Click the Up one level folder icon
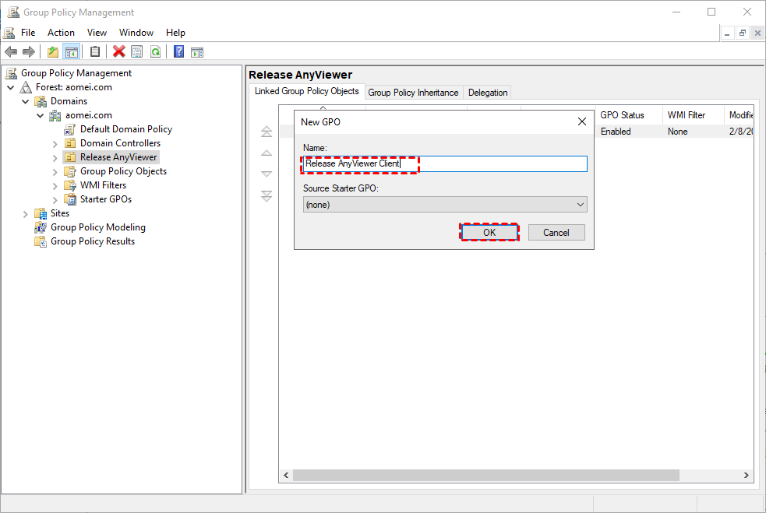Screen dimensions: 766x513 click(53, 52)
